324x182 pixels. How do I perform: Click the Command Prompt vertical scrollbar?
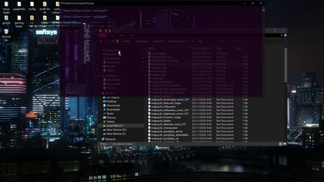tap(263, 52)
